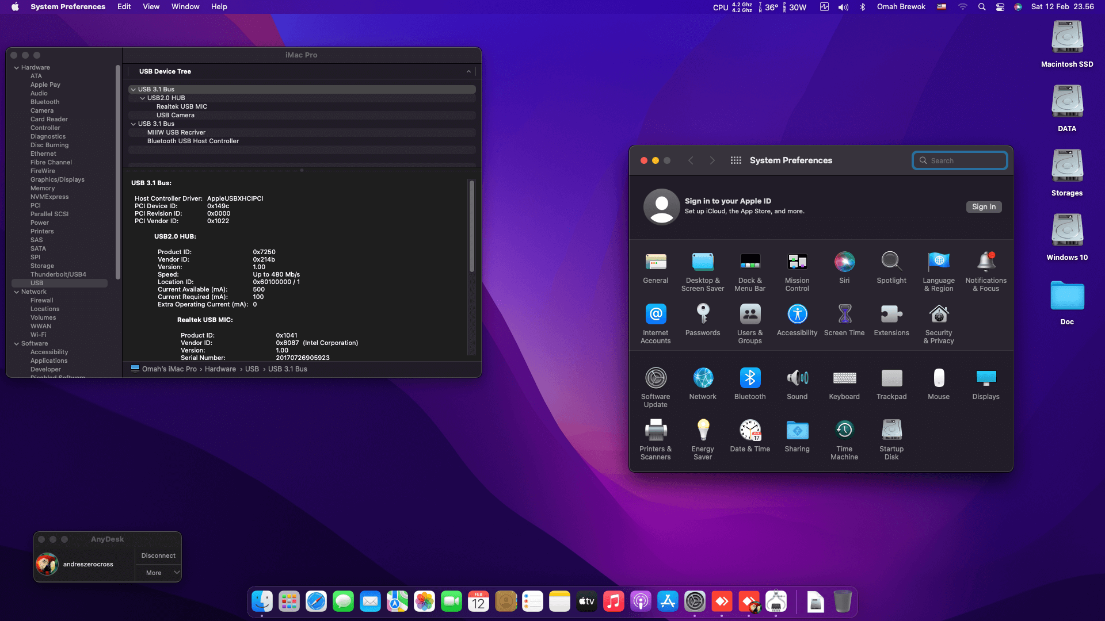This screenshot has width=1105, height=621.
Task: Open Spotlight search in menu bar
Action: pyautogui.click(x=982, y=7)
